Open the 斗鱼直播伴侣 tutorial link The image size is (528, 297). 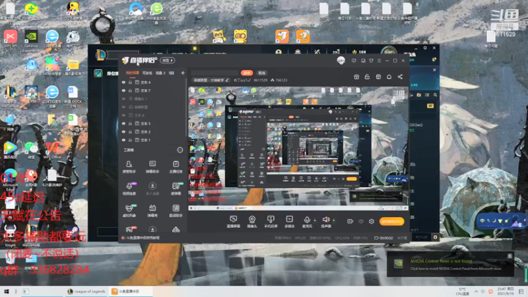pyautogui.click(x=143, y=238)
